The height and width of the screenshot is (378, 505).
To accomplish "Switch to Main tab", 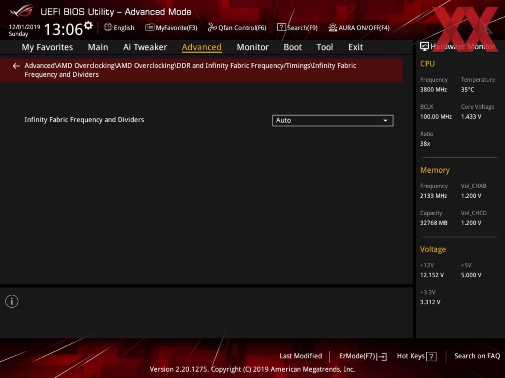I will pos(98,47).
